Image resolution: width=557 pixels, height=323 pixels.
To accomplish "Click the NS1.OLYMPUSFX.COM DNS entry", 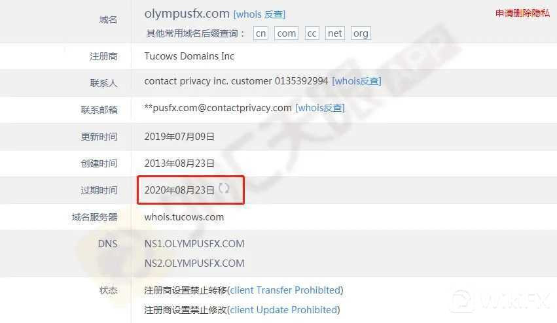I will click(x=194, y=244).
